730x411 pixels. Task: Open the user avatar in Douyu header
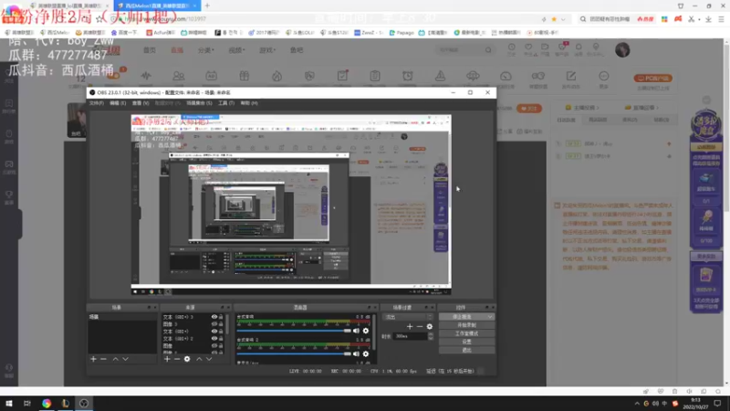[622, 50]
